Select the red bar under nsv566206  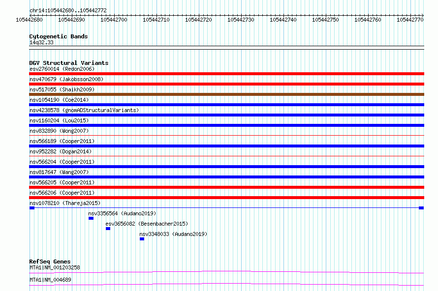226,198
